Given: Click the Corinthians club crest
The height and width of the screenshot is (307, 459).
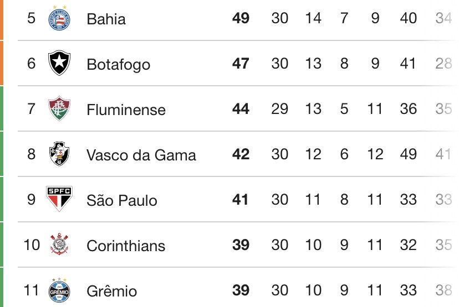Looking at the screenshot, I should tap(58, 244).
